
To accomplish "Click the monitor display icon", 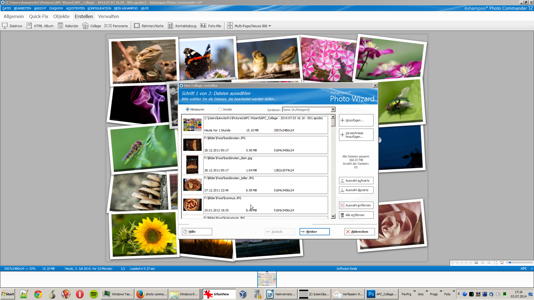I will point(502,263).
